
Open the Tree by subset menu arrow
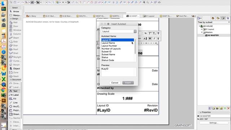229,22
